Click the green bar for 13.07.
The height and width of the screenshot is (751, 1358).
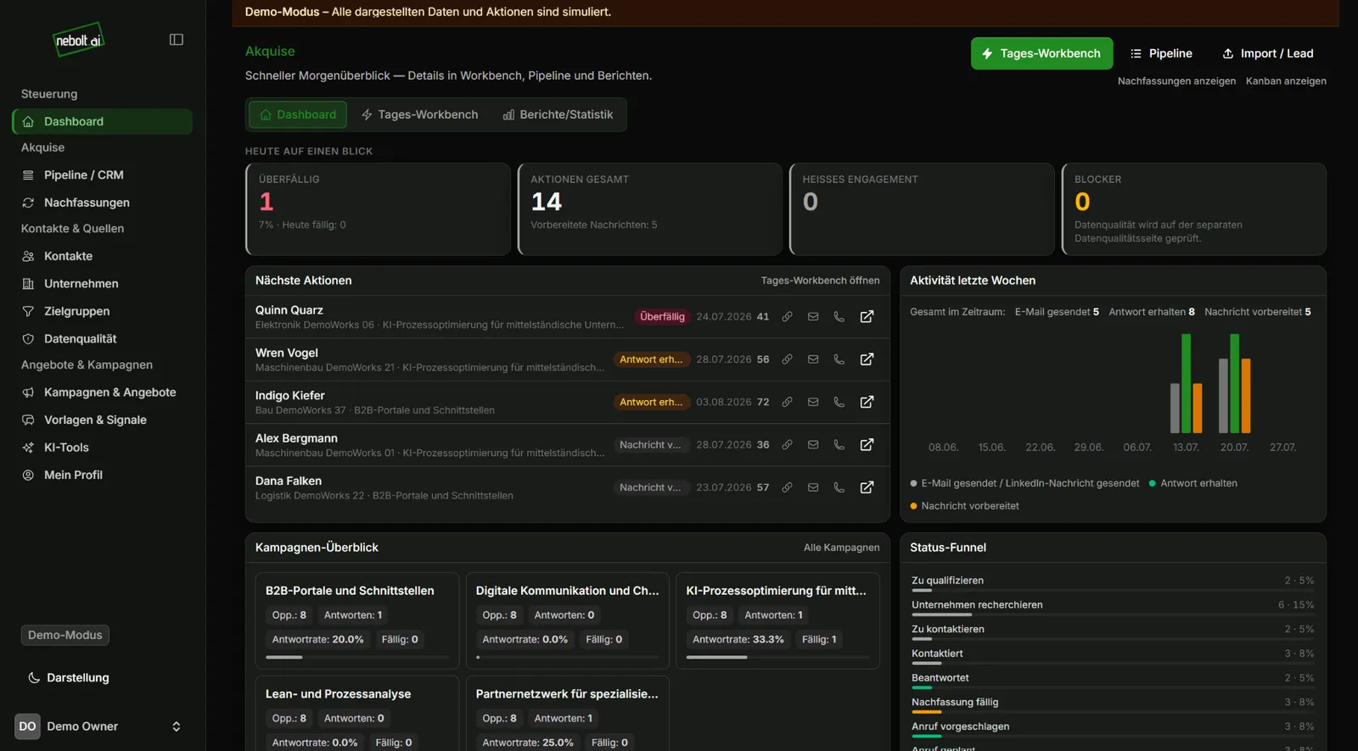tap(1186, 383)
